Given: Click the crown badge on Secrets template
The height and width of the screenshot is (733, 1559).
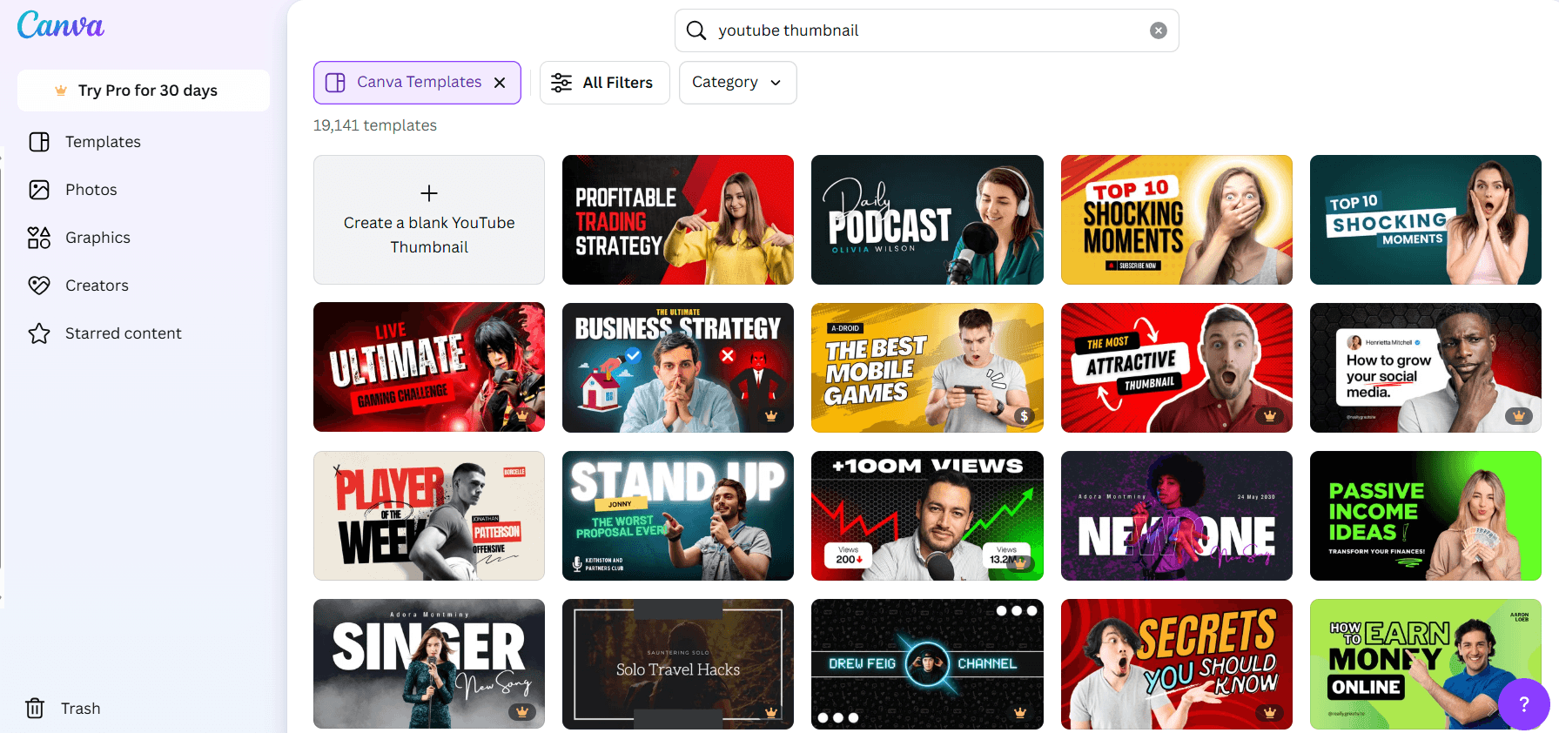Looking at the screenshot, I should point(1270,712).
